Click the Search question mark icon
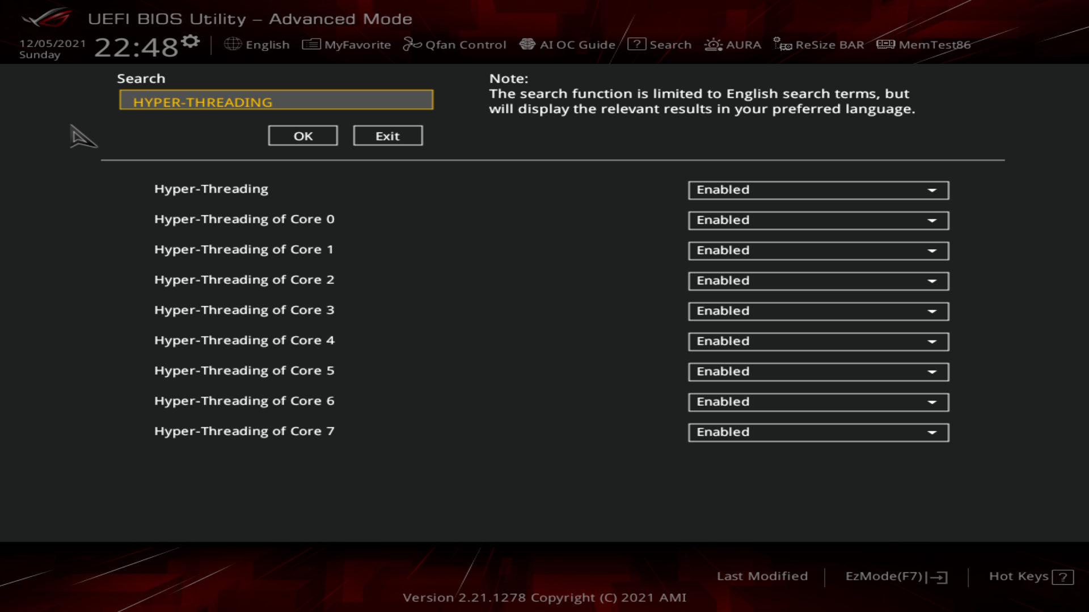The image size is (1089, 612). point(636,44)
